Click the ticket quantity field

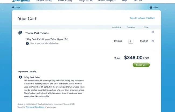pyautogui.click(x=131, y=41)
